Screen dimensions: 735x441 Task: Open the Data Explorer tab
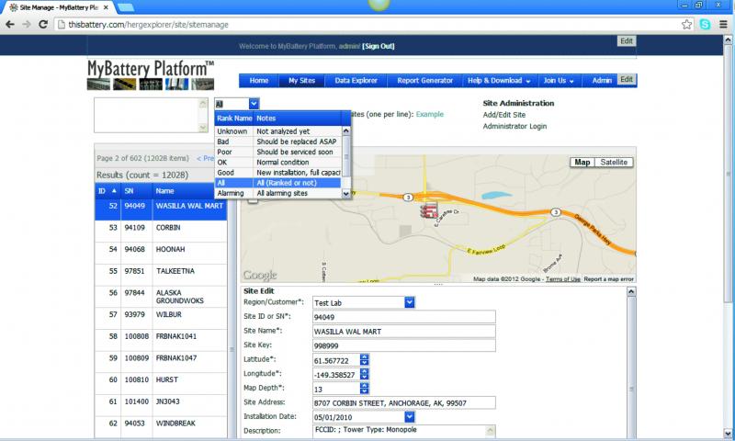pyautogui.click(x=356, y=81)
